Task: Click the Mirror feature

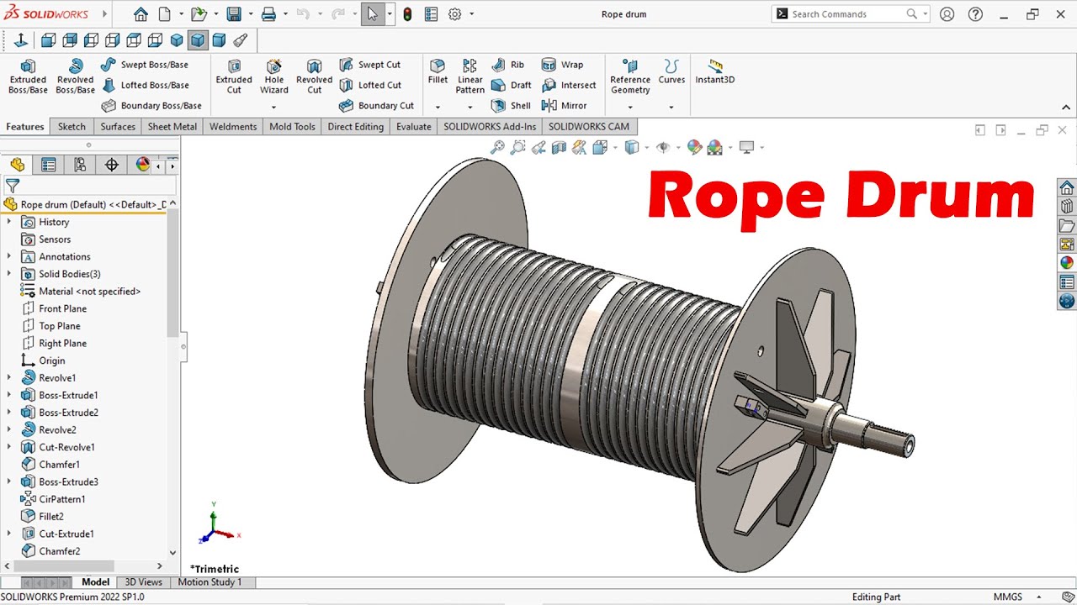Action: pos(565,106)
